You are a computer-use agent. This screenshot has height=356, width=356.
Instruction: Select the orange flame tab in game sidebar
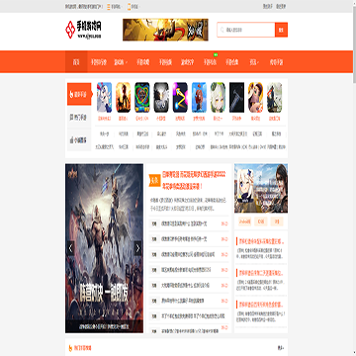[x=79, y=94]
